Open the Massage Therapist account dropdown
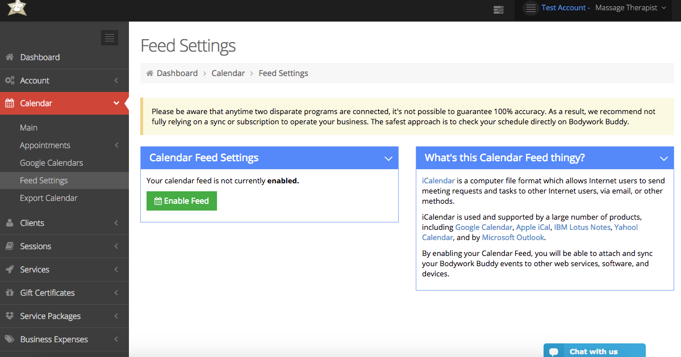 point(630,8)
